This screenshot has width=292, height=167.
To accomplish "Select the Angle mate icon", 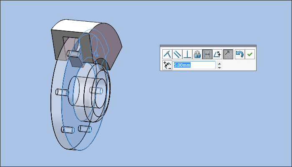I will [217, 54].
